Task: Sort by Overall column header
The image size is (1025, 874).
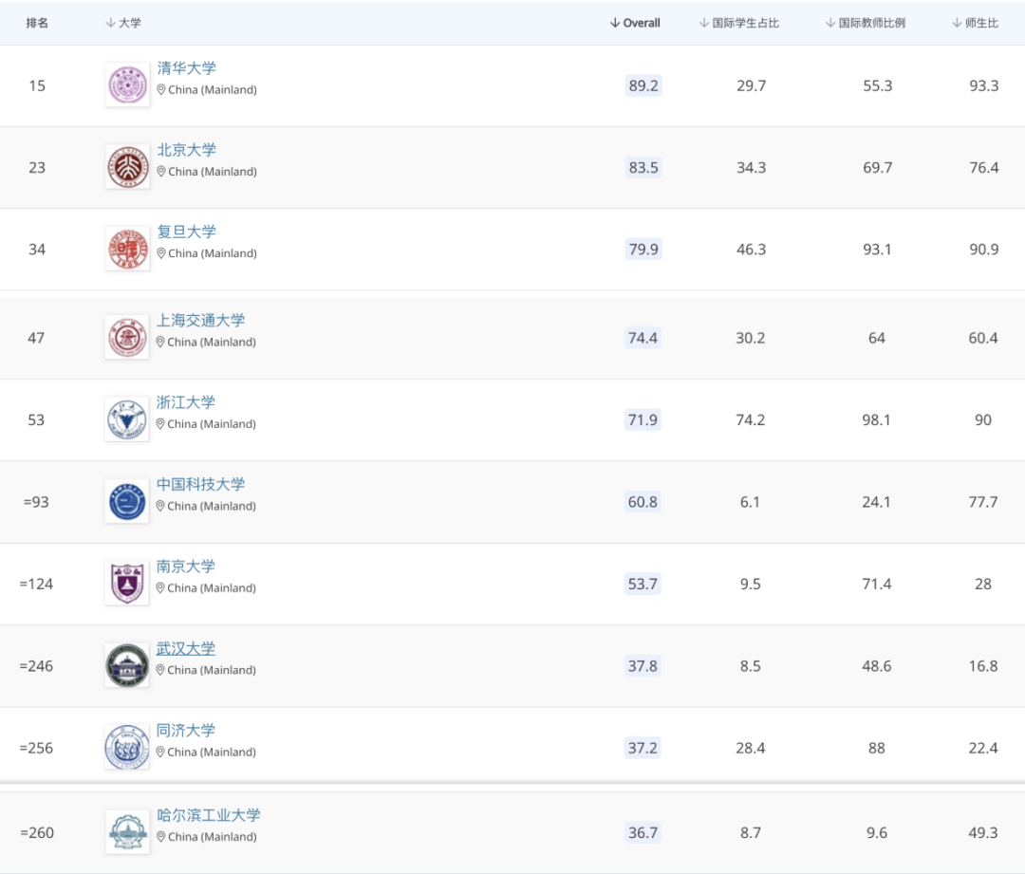Action: 635,23
